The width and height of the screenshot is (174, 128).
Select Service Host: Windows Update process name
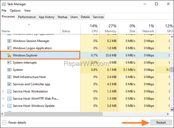[34, 106]
